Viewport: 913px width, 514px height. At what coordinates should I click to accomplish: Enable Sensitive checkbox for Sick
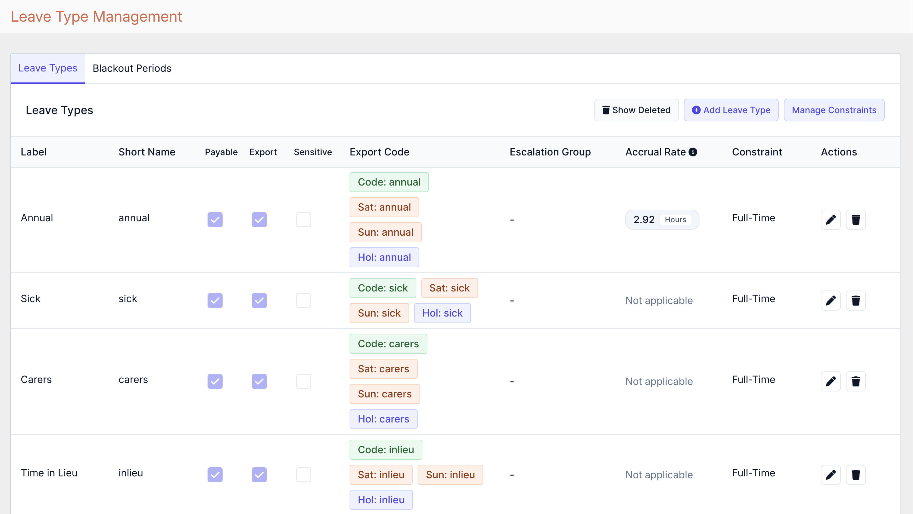click(x=304, y=300)
